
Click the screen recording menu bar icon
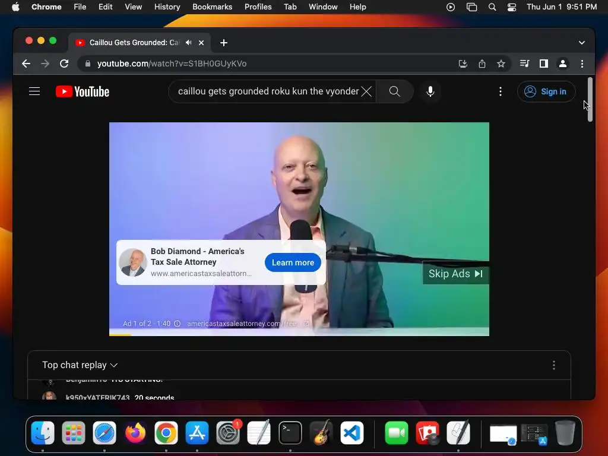[x=450, y=7]
